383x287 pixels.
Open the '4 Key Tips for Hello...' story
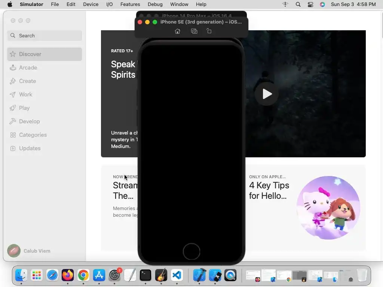point(269,191)
